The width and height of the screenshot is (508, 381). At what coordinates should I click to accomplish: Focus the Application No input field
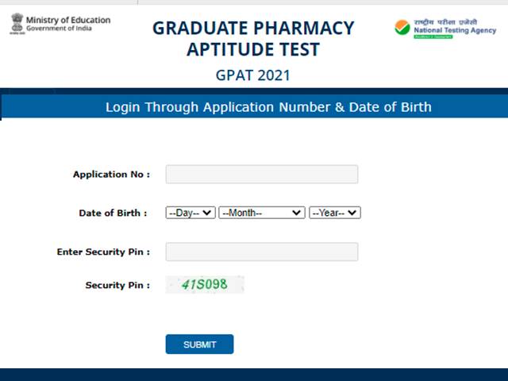[x=261, y=174]
